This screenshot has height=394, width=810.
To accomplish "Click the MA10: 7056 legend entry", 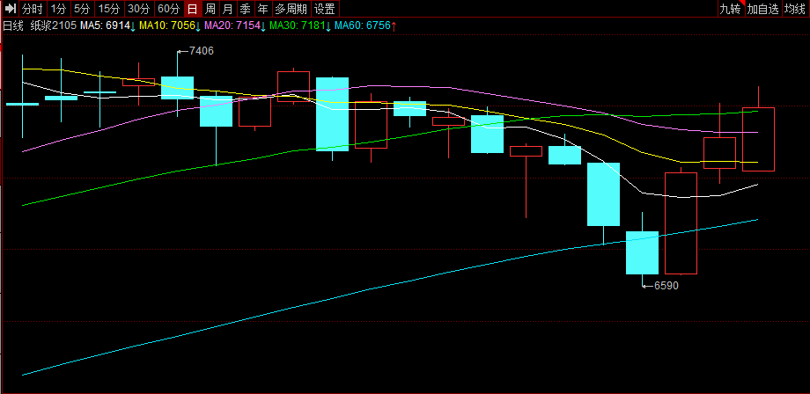I will coord(170,26).
